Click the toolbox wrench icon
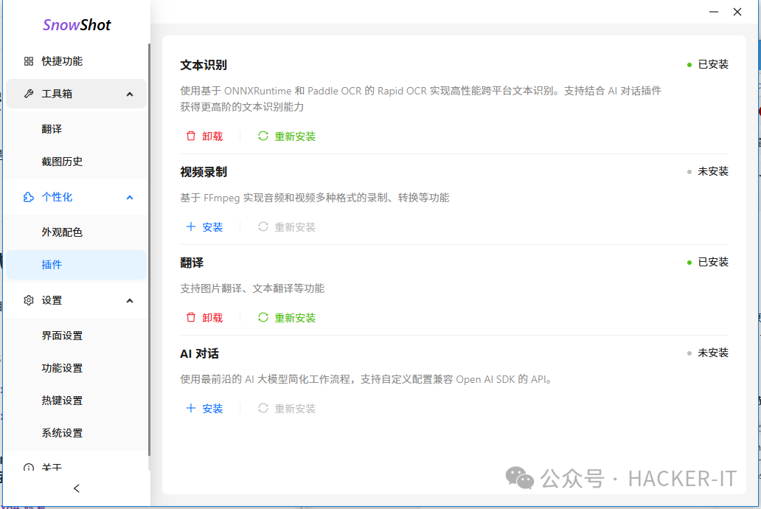761x509 pixels. 29,94
